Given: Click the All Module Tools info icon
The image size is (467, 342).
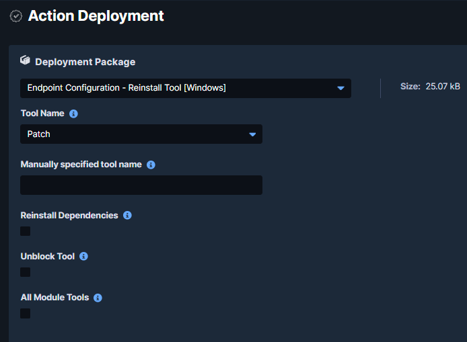Looking at the screenshot, I should 98,298.
